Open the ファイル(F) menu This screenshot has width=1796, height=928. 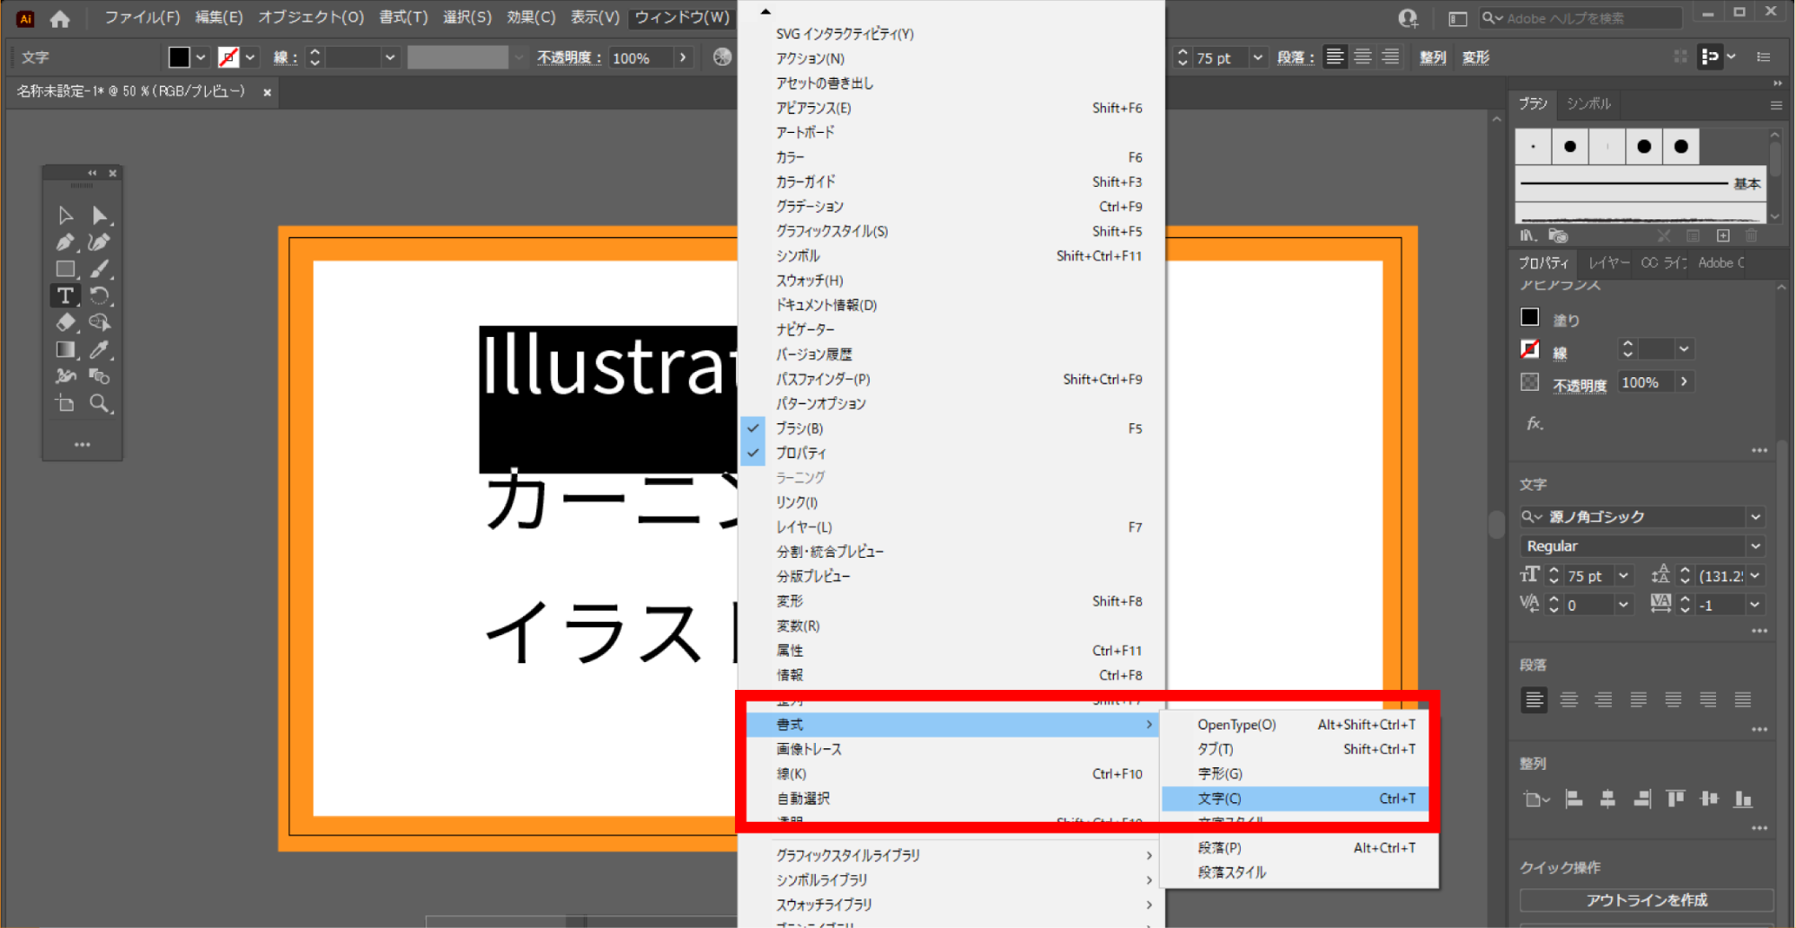point(142,17)
